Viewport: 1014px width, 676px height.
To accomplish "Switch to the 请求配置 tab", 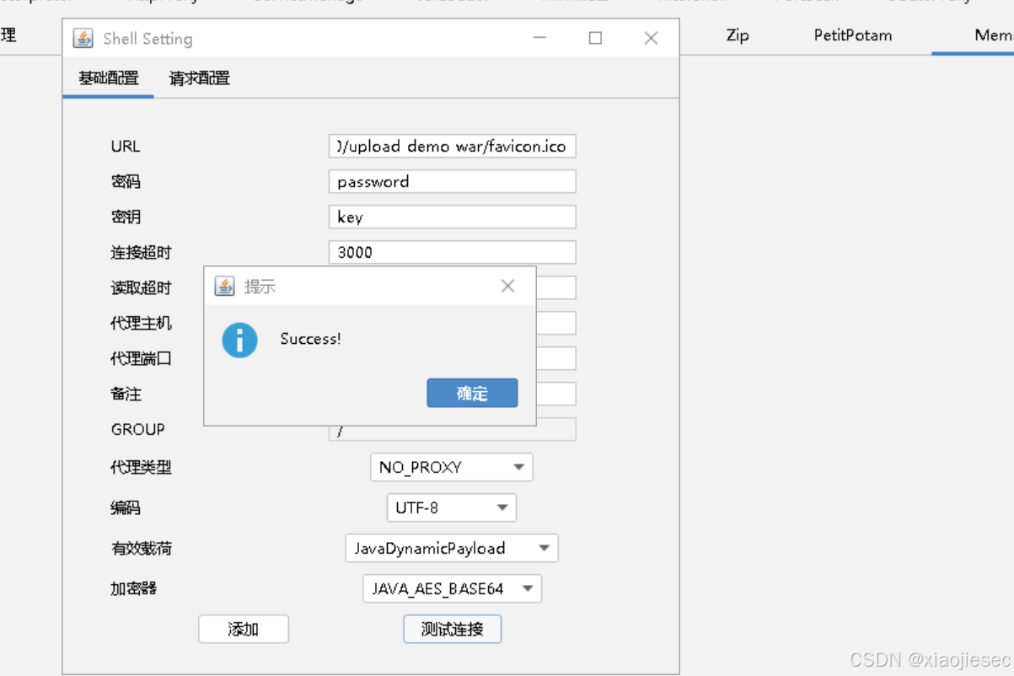I will [x=198, y=78].
